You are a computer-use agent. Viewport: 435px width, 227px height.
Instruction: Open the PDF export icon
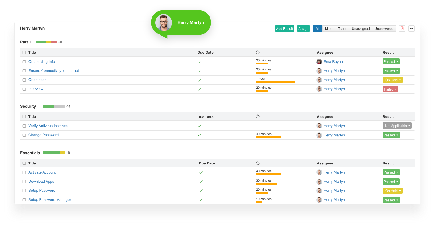(402, 28)
